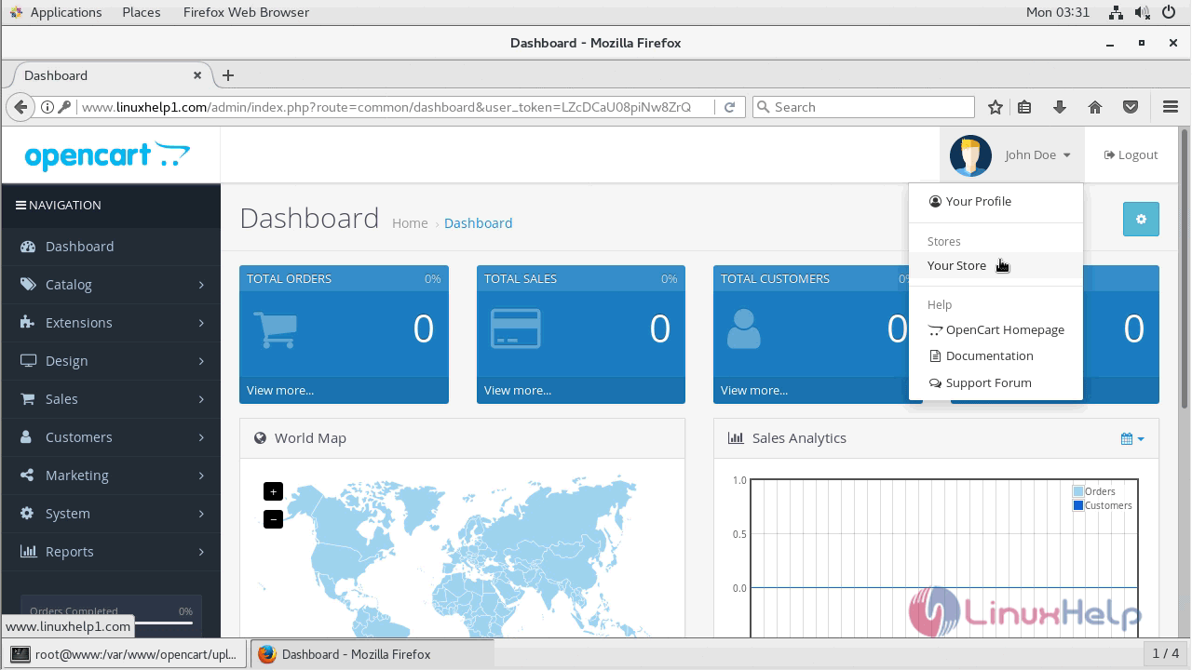Expand the System menu chevron
This screenshot has height=670, width=1192.
coord(201,514)
